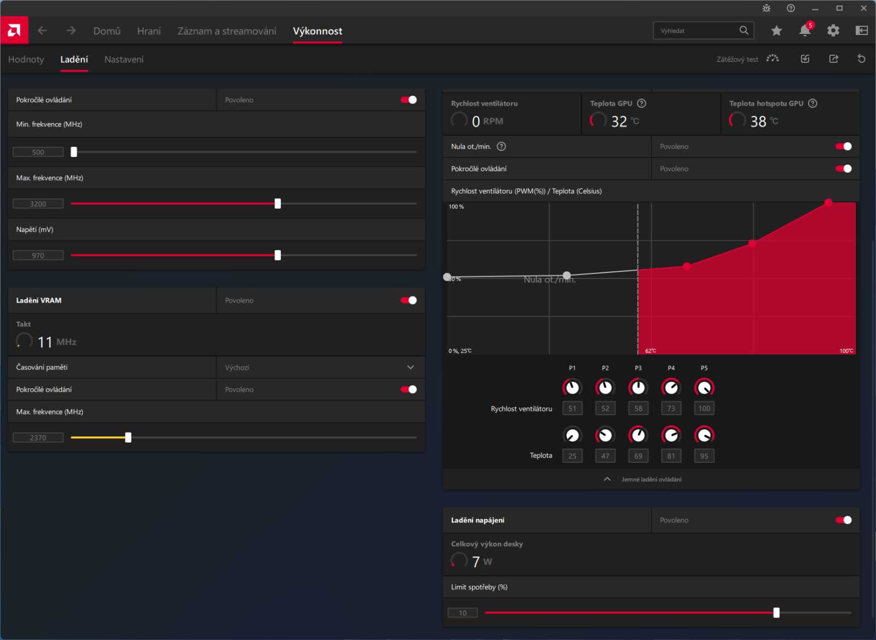Click fan curve point at graph top

[x=828, y=202]
